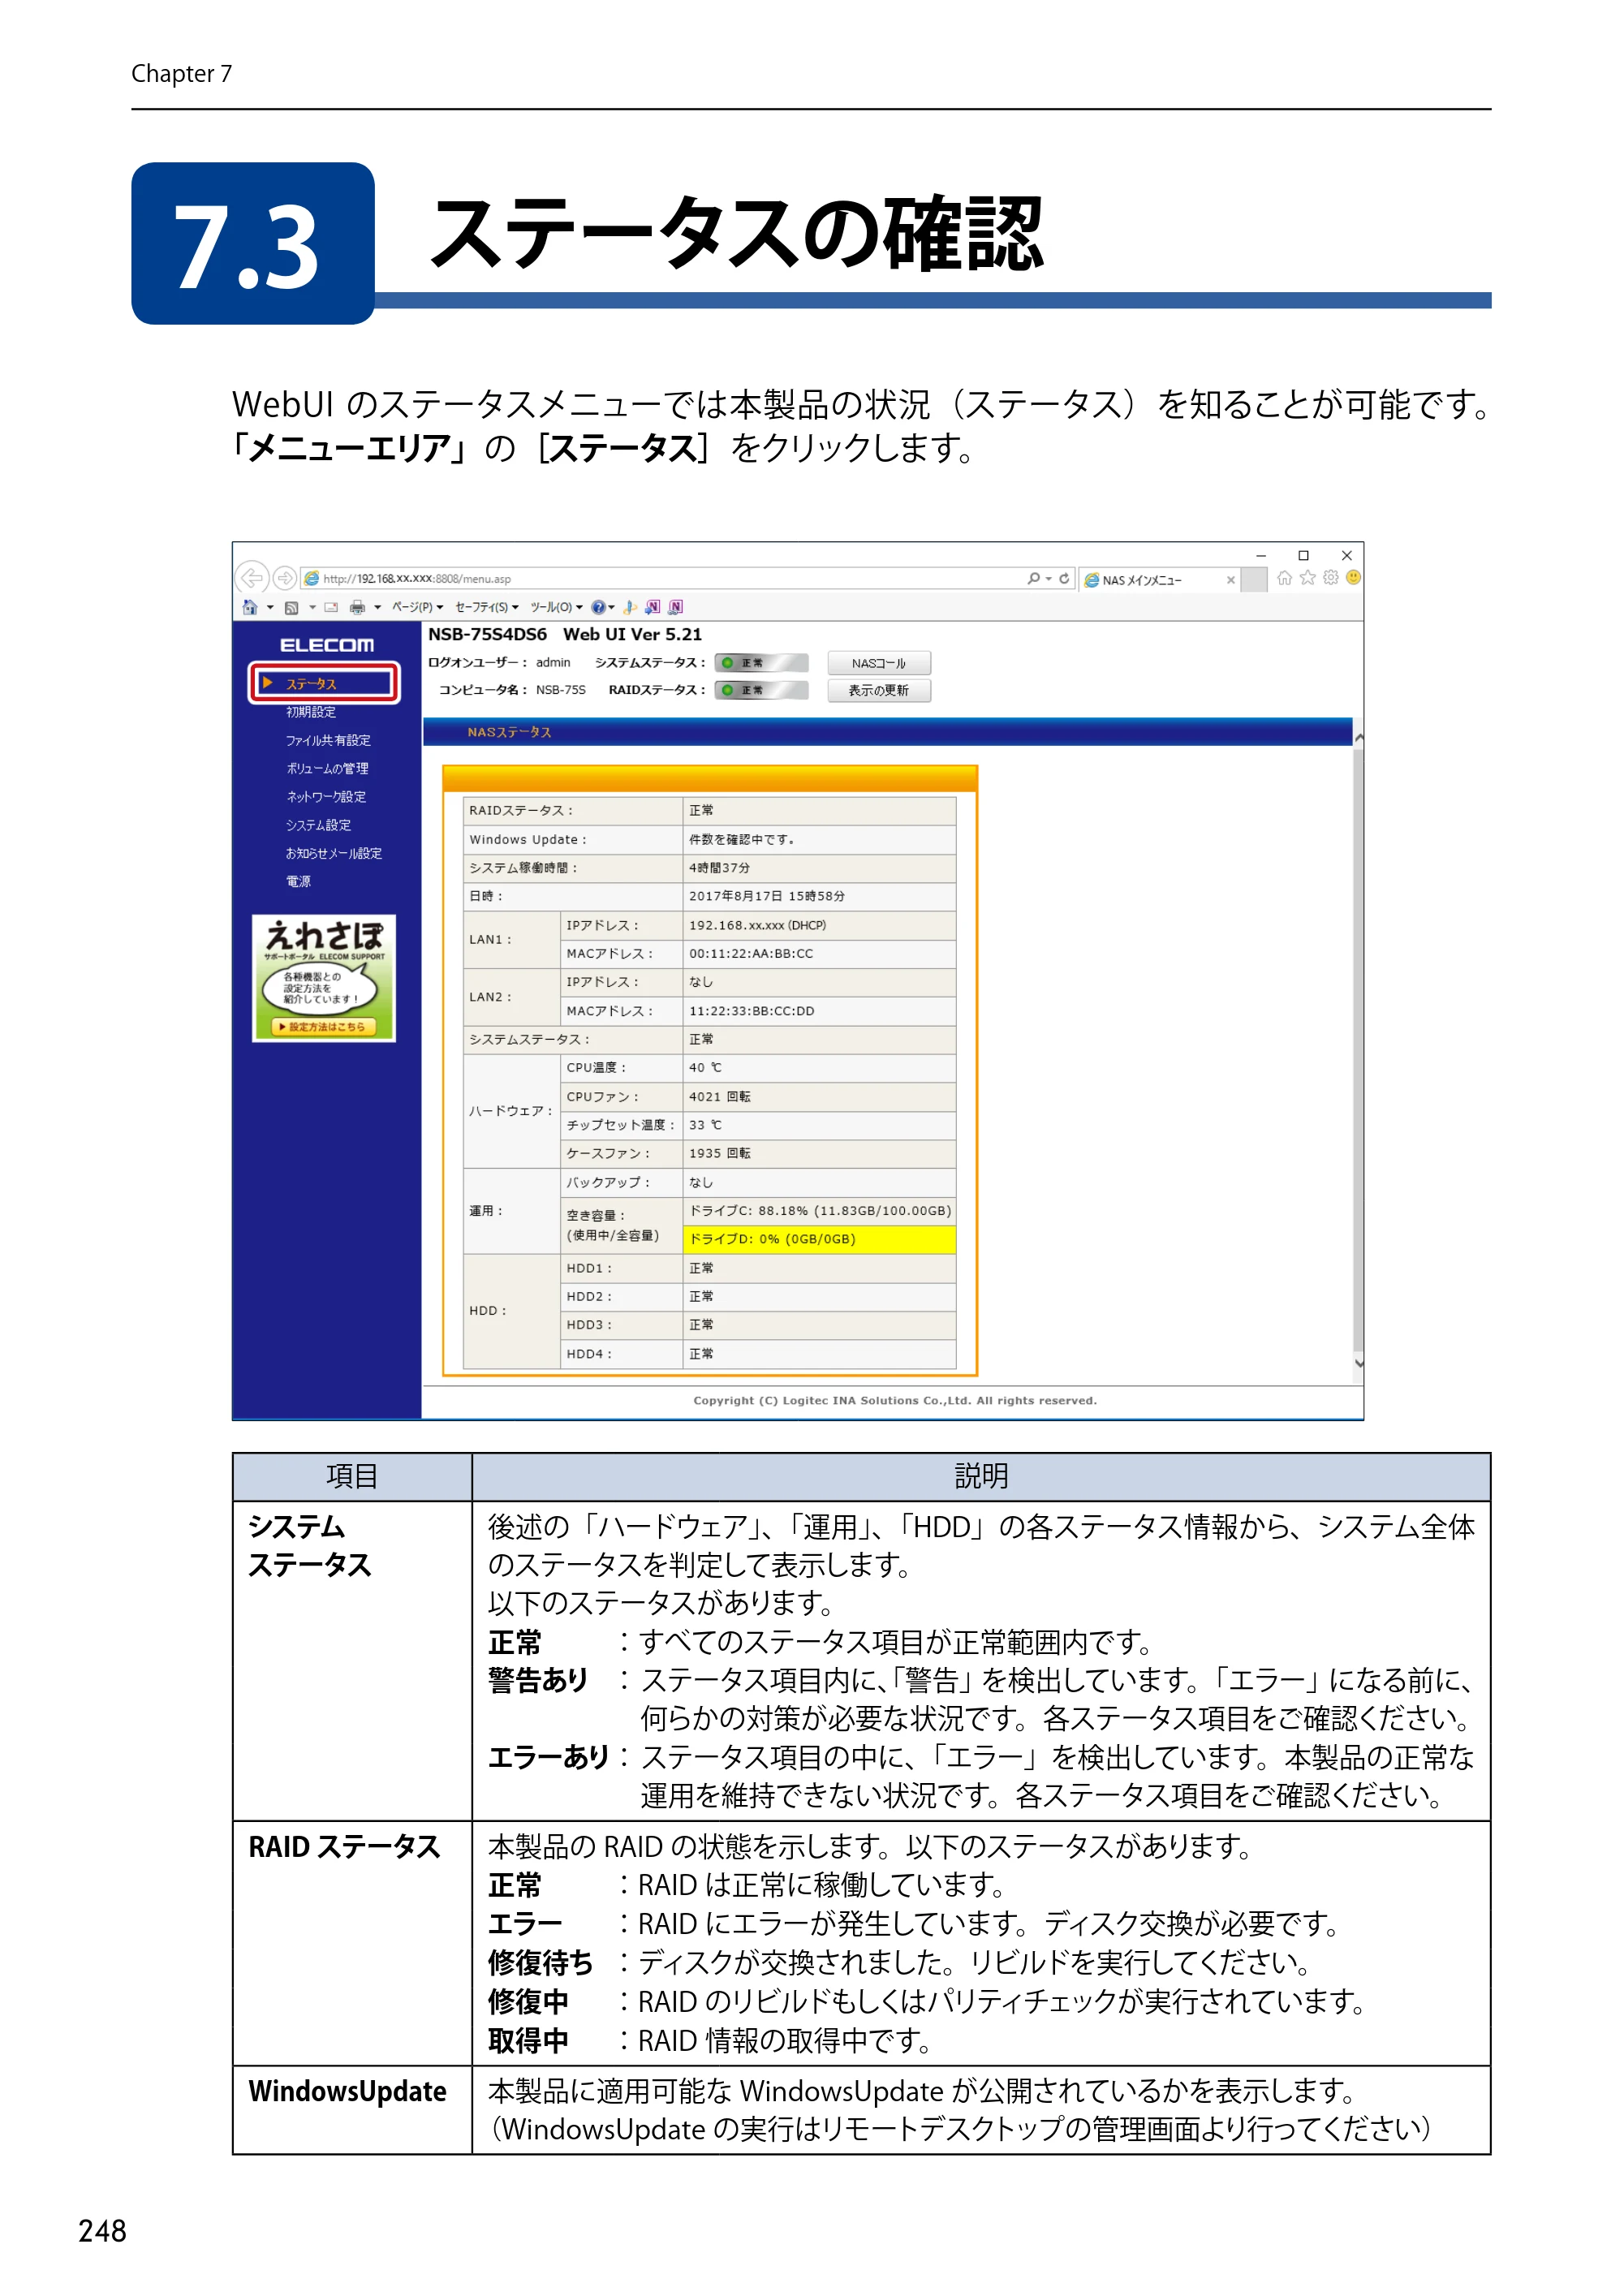Click the NASコール button
Image resolution: width=1624 pixels, height=2296 pixels.
(x=879, y=663)
